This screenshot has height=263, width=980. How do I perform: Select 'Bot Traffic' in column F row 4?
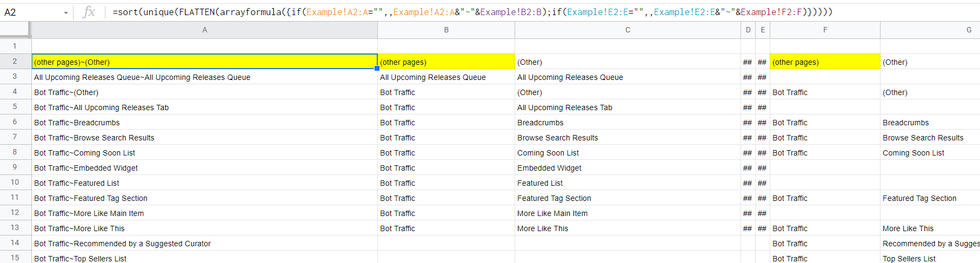pos(825,92)
